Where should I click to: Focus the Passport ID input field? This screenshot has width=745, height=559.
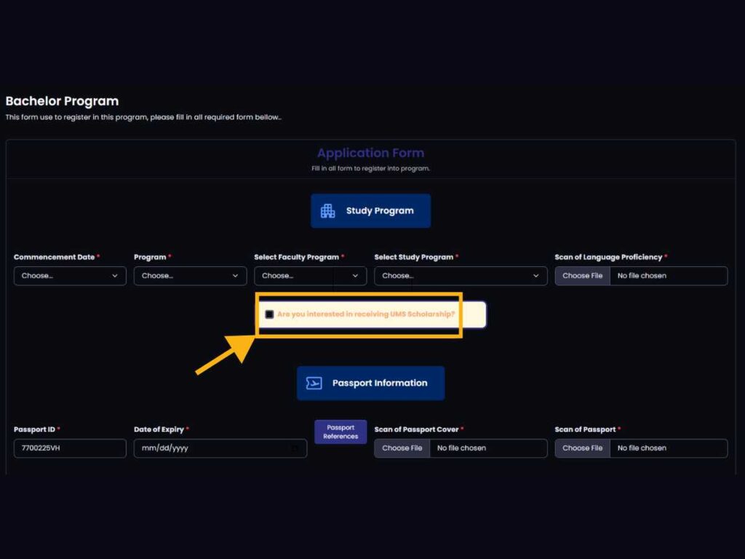70,448
